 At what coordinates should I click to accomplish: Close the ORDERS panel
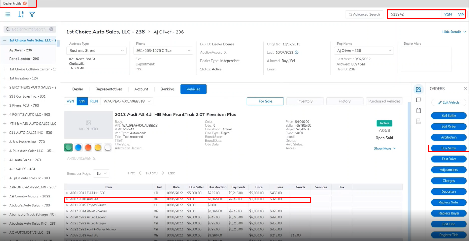click(x=465, y=89)
